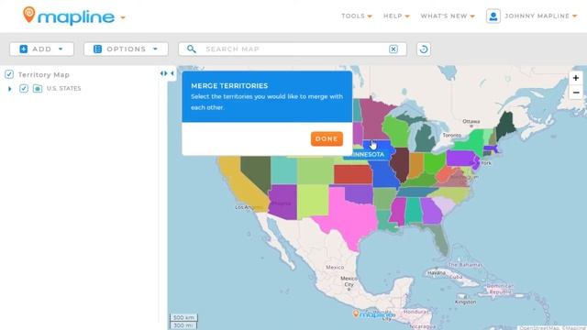The width and height of the screenshot is (587, 330).
Task: Zoom out with the minus button
Action: 576,93
